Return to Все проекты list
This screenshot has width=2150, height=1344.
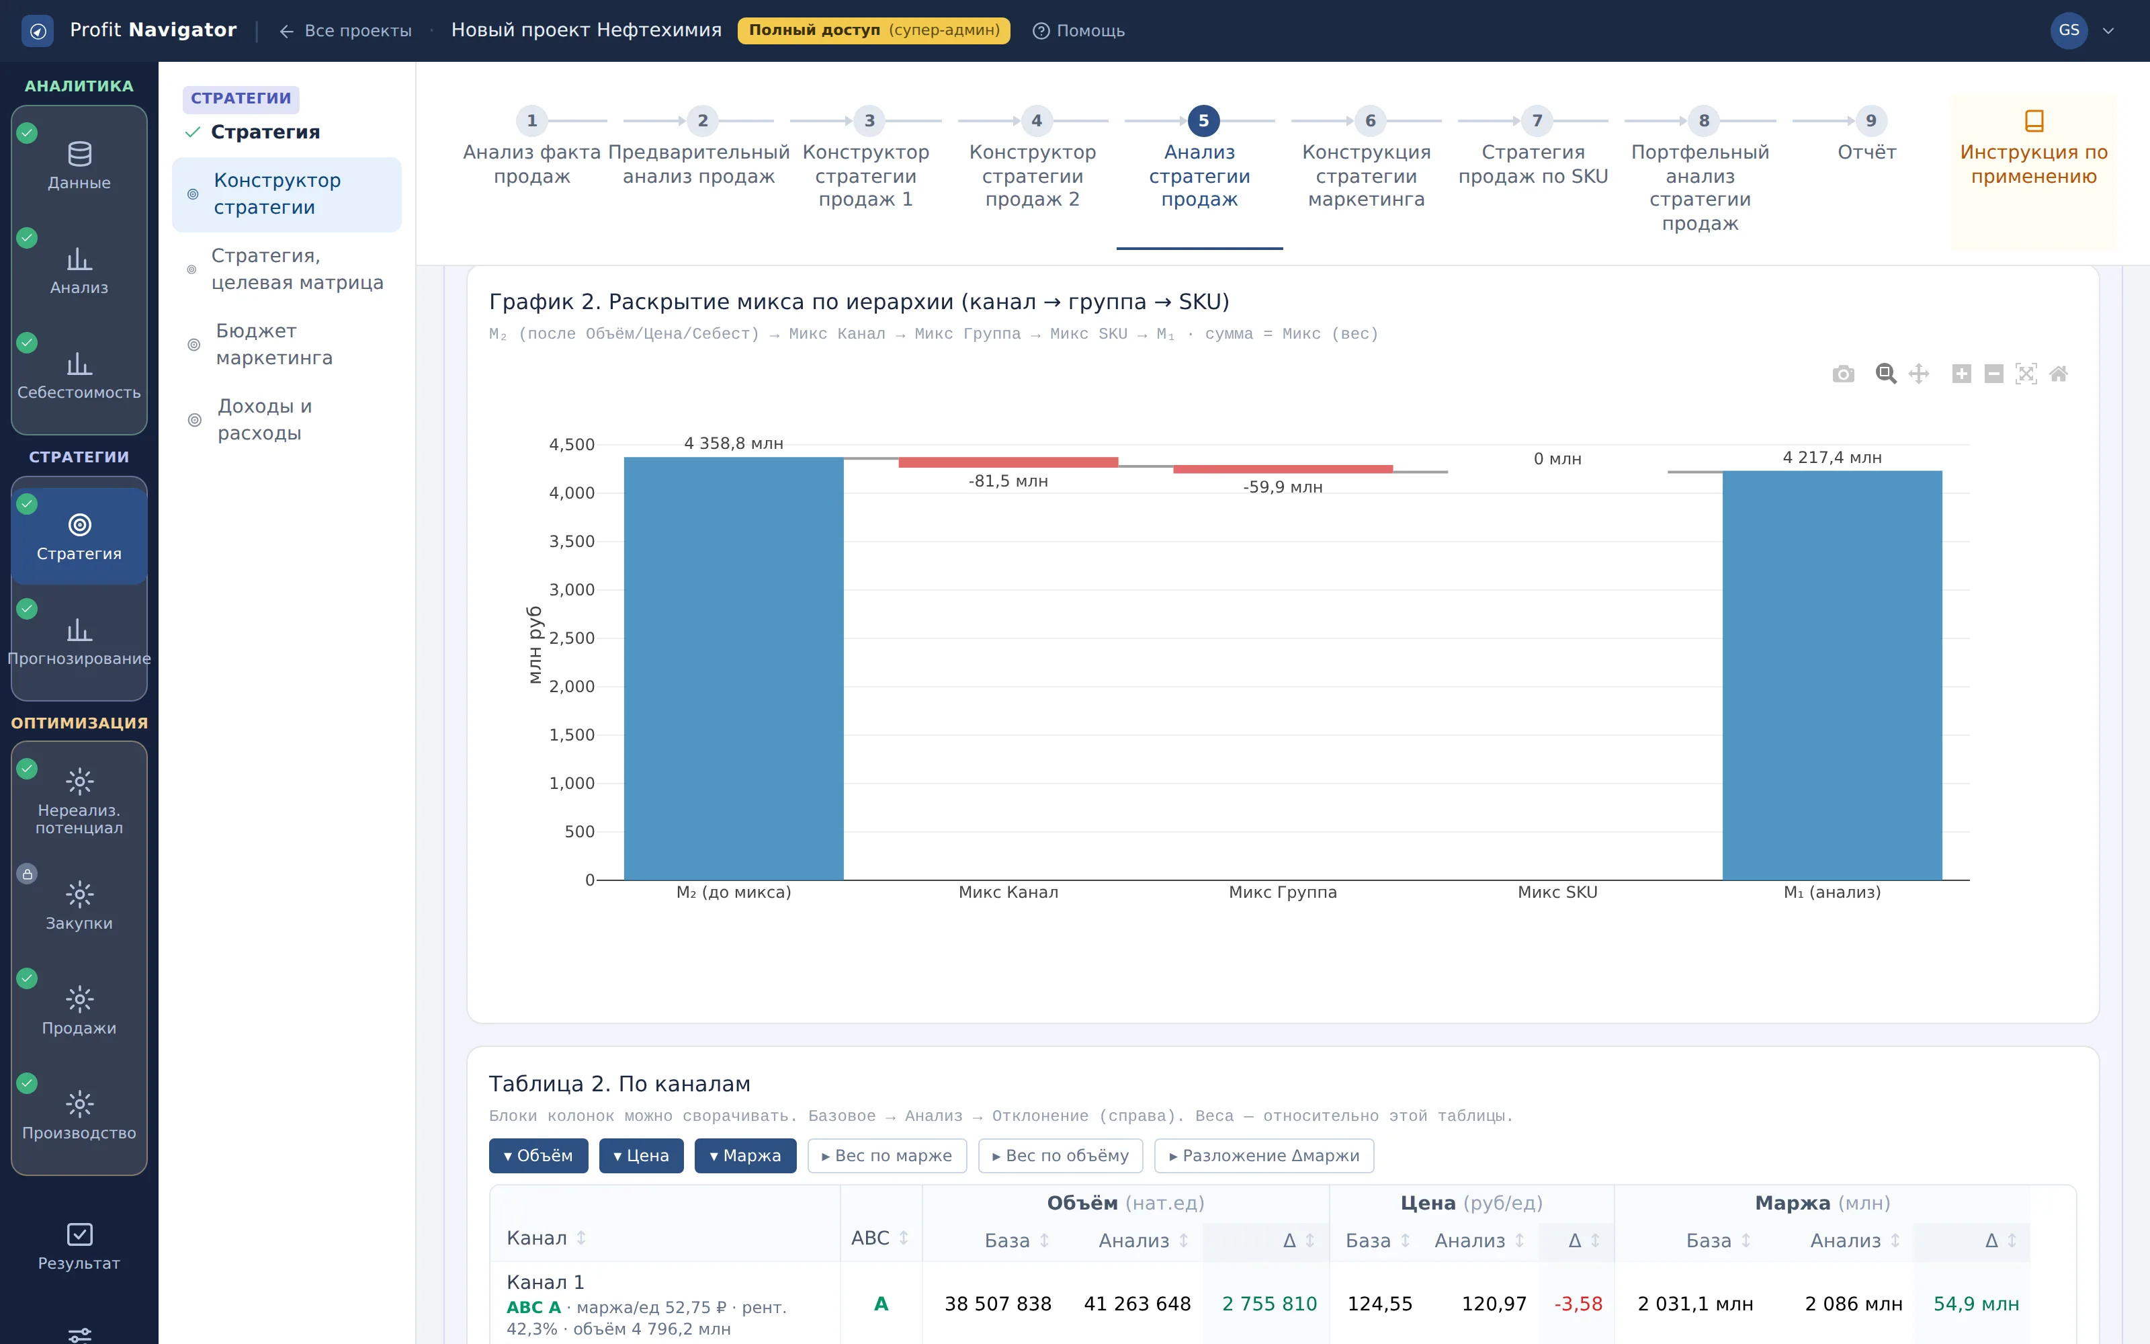point(345,31)
